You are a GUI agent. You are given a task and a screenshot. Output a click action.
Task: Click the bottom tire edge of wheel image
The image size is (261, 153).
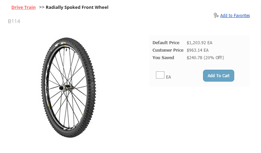tap(70, 135)
